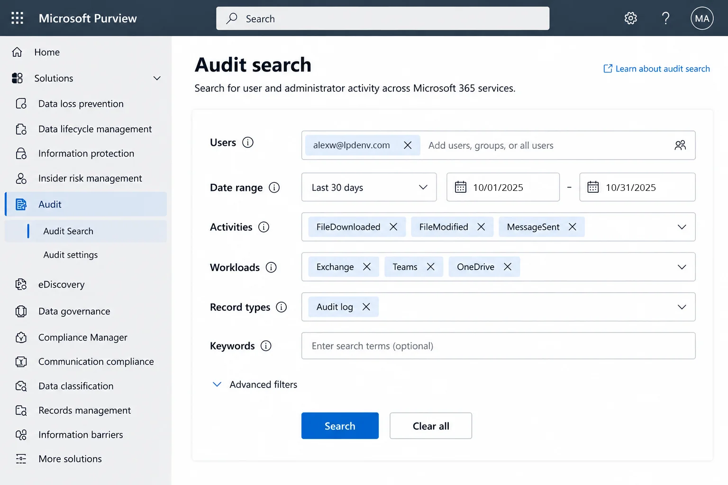Open start date calendar icon 10/01/2025
The width and height of the screenshot is (728, 485).
(461, 187)
